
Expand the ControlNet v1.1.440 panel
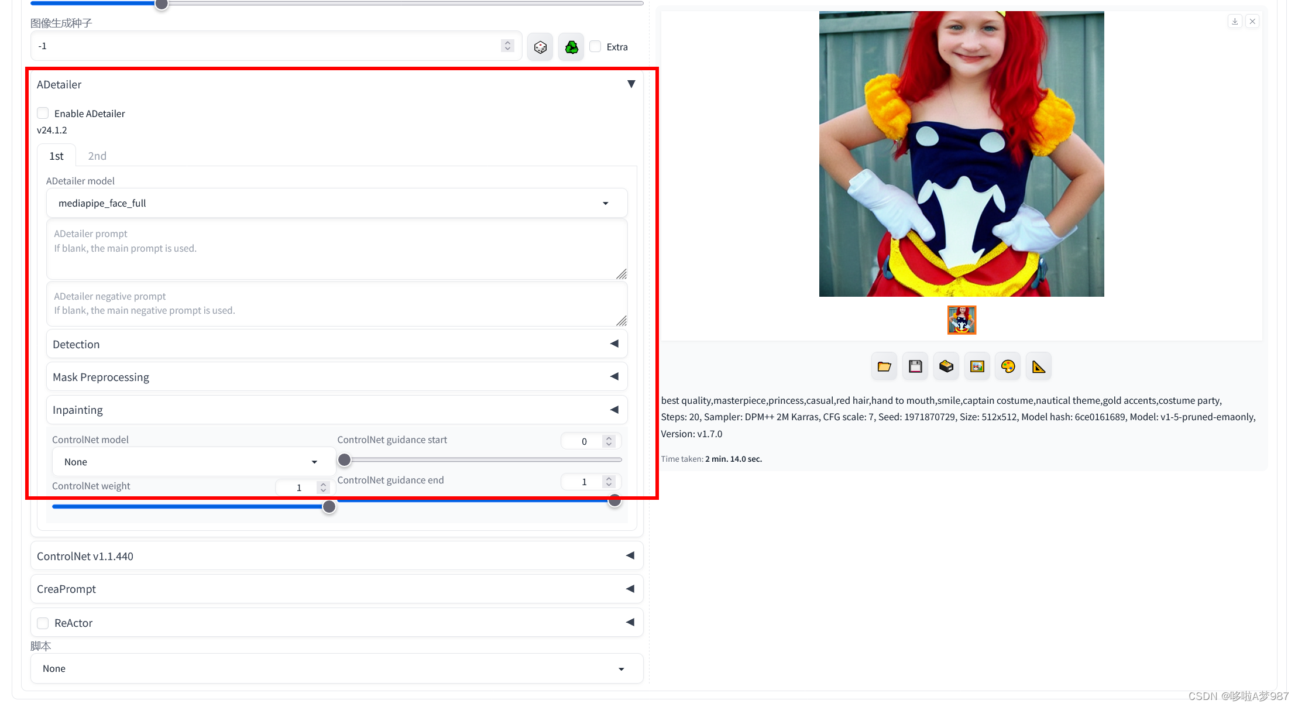pos(336,556)
